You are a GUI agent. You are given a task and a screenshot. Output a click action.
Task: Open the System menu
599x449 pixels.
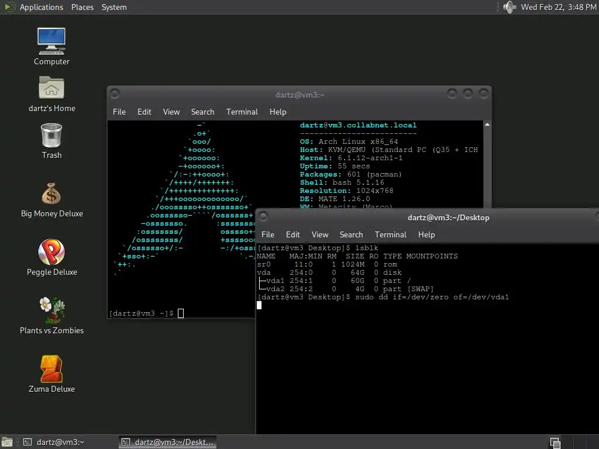click(114, 7)
